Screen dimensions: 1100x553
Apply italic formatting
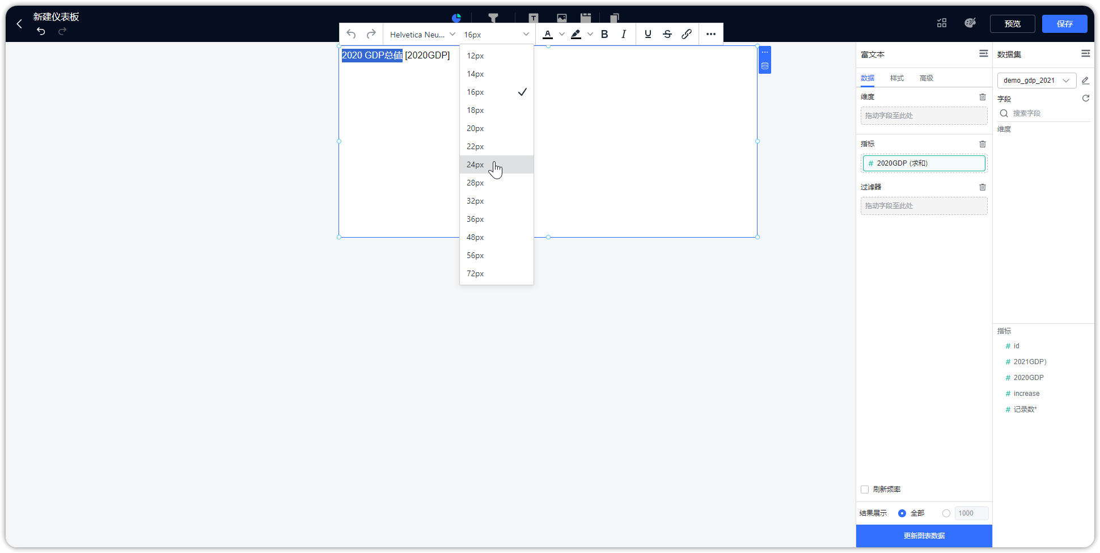[624, 34]
